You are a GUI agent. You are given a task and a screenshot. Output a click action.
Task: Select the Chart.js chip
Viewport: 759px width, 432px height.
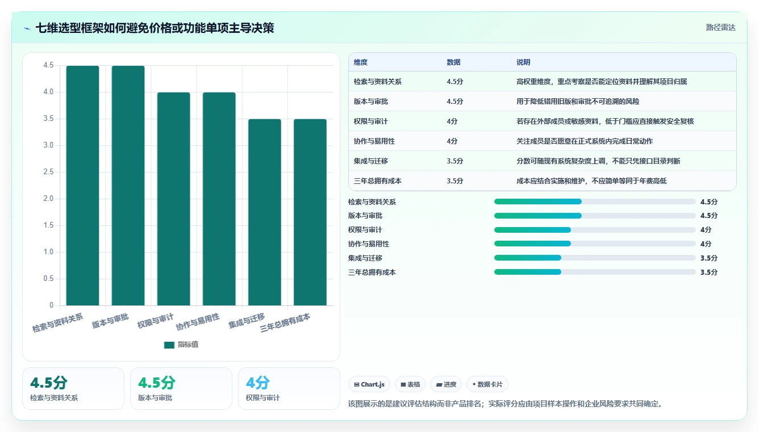click(369, 384)
